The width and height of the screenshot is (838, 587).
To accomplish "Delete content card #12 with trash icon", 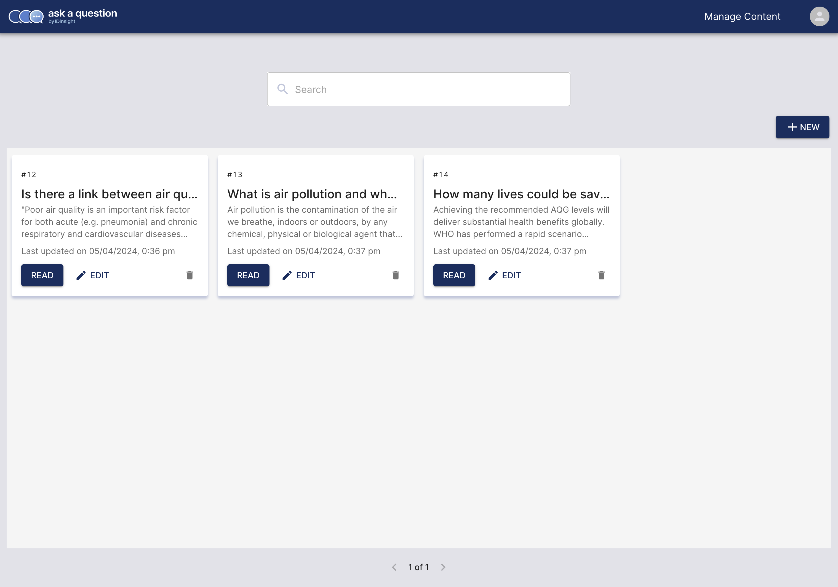I will pyautogui.click(x=190, y=275).
